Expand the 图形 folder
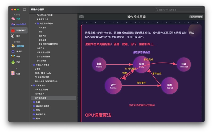The height and width of the screenshot is (133, 213). (x=32, y=110)
